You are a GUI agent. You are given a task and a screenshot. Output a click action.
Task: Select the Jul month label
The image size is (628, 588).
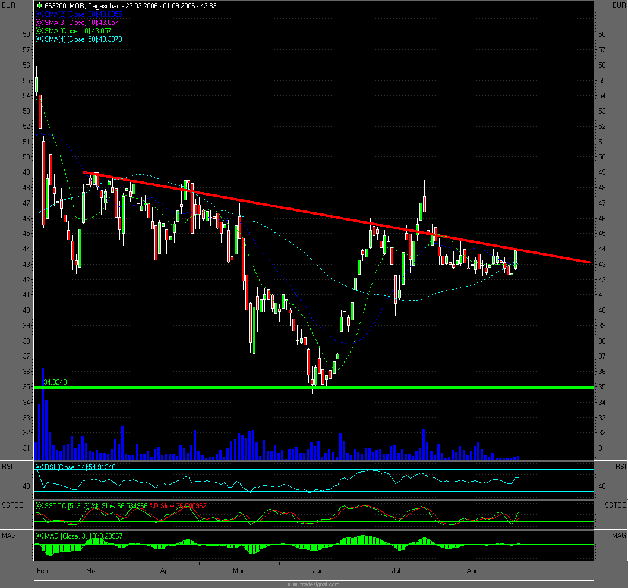click(396, 570)
